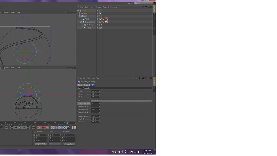The image size is (277, 156).
Task: Click the film strip playback settings icon
Action: (x=74, y=127)
